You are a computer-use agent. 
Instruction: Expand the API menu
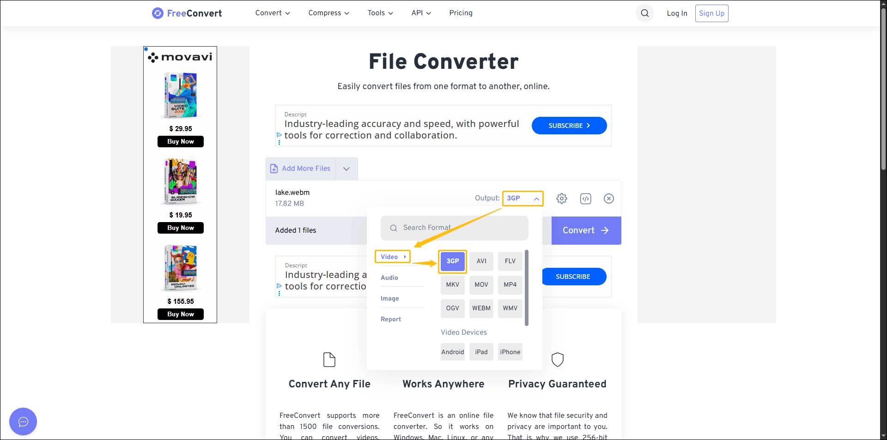(x=421, y=13)
